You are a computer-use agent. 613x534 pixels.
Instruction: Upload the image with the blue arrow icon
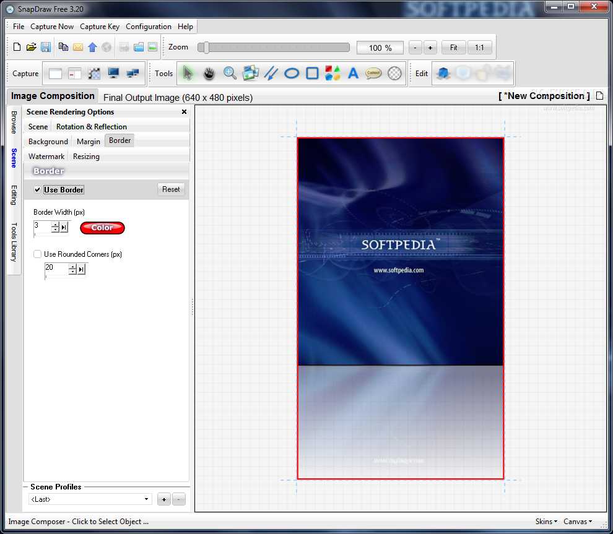pos(92,47)
